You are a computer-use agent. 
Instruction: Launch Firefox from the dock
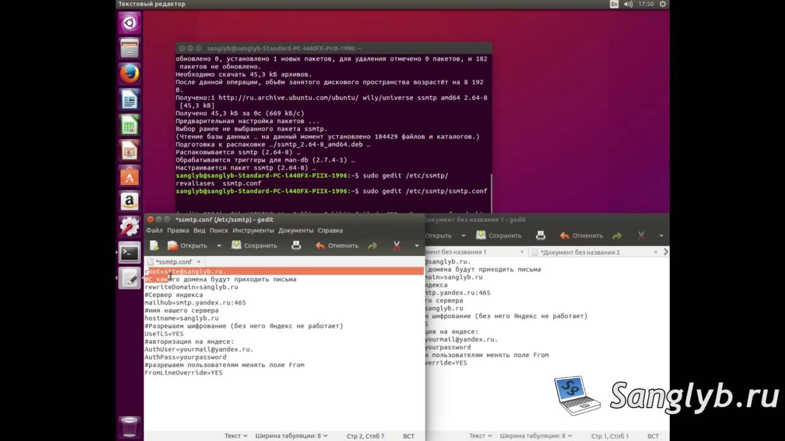point(129,74)
